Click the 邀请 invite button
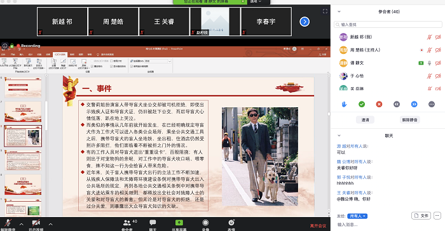This screenshot has width=445, height=231. click(366, 120)
